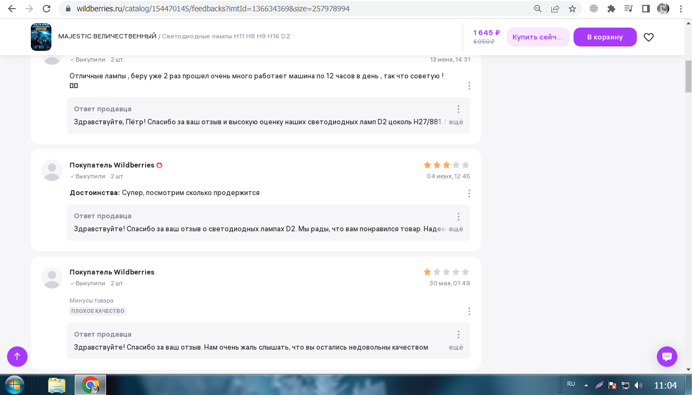Share this page via the share icon
This screenshot has height=395, width=692.
[555, 9]
